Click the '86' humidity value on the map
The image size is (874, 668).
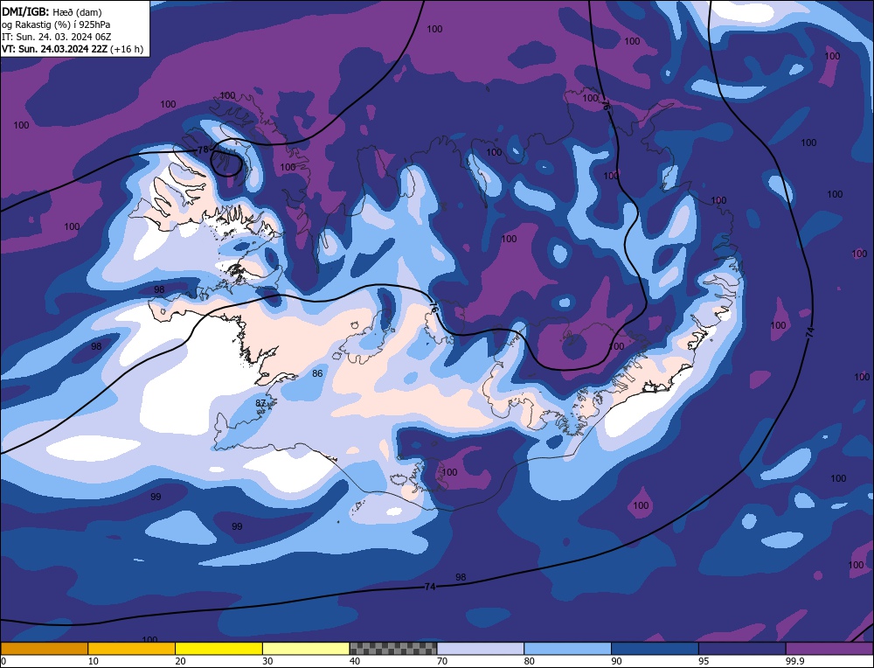point(317,373)
